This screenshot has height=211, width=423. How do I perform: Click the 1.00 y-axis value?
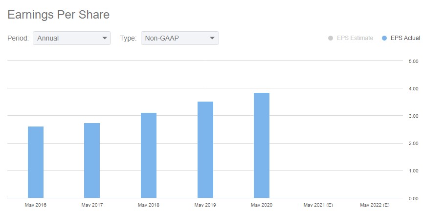pos(414,171)
